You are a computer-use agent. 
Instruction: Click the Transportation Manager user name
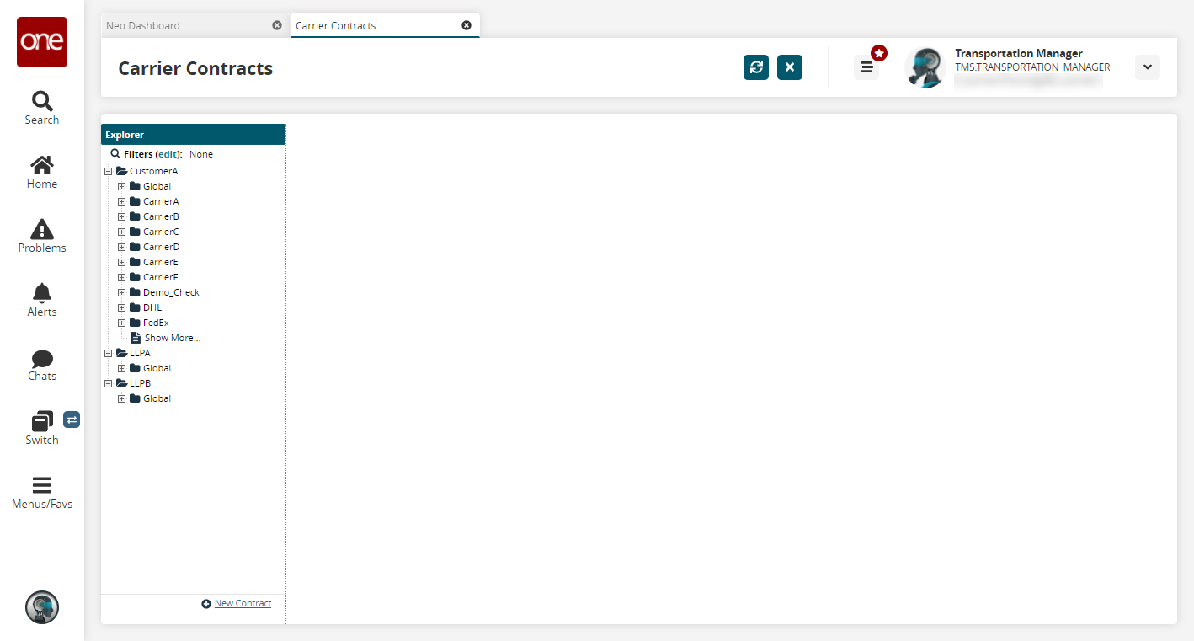click(x=1019, y=53)
